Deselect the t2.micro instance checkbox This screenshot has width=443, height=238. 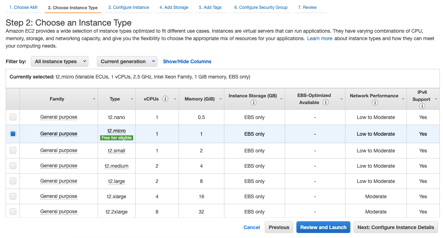pos(13,134)
